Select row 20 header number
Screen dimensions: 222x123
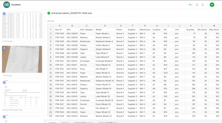pyautogui.click(x=51, y=104)
